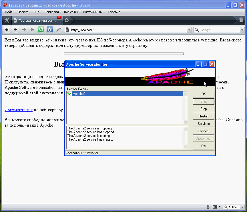Open image display options dropdown arrow

point(220,207)
